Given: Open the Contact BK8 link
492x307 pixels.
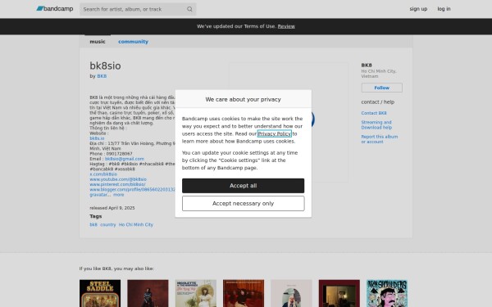Looking at the screenshot, I should pos(374,113).
